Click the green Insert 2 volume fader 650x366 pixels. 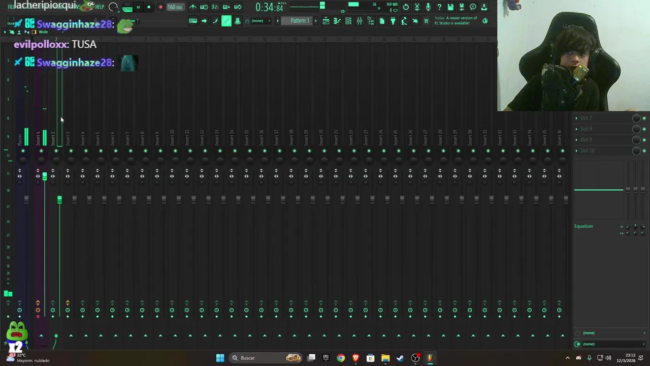pyautogui.click(x=59, y=199)
